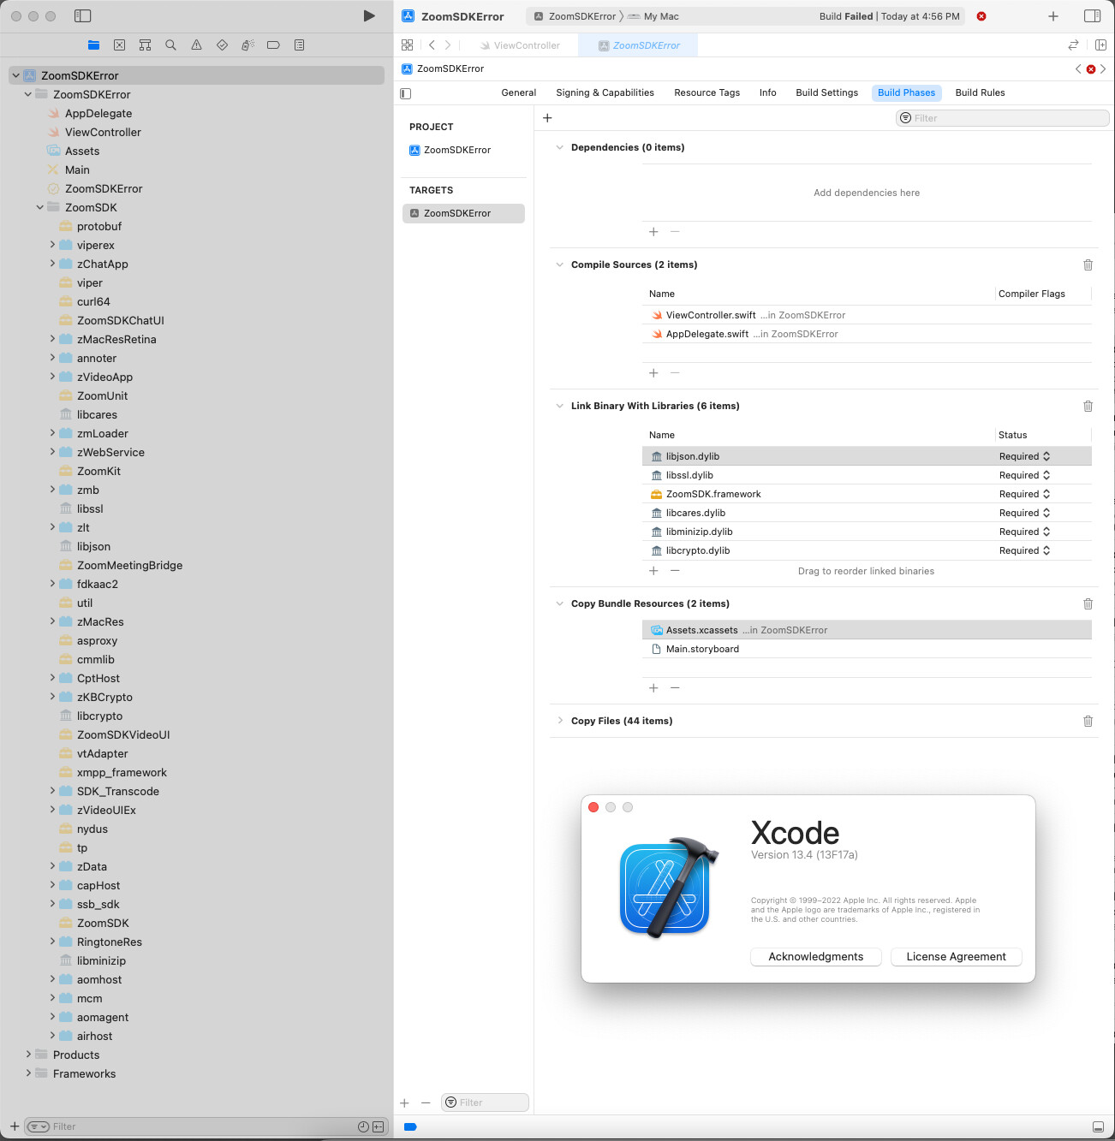The height and width of the screenshot is (1141, 1115).
Task: Add an editor on the right
Action: point(1100,45)
